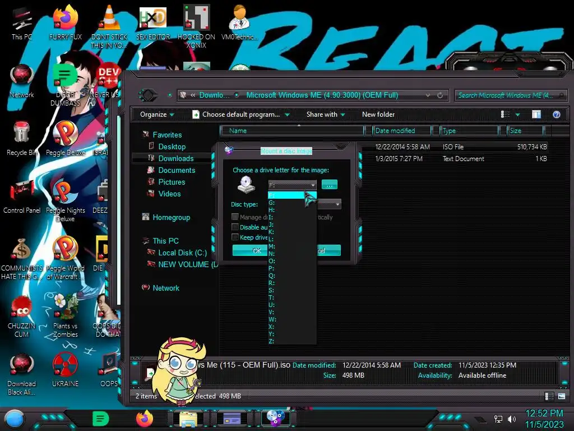Open the This PC desktop icon
The height and width of the screenshot is (431, 574).
point(22,24)
